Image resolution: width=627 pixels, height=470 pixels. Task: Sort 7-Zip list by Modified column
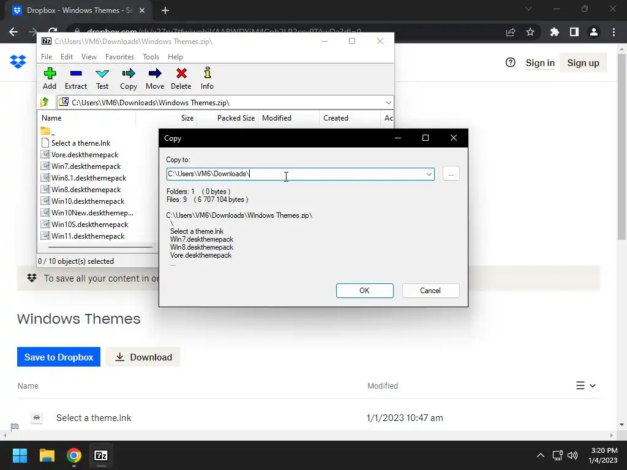[289, 118]
